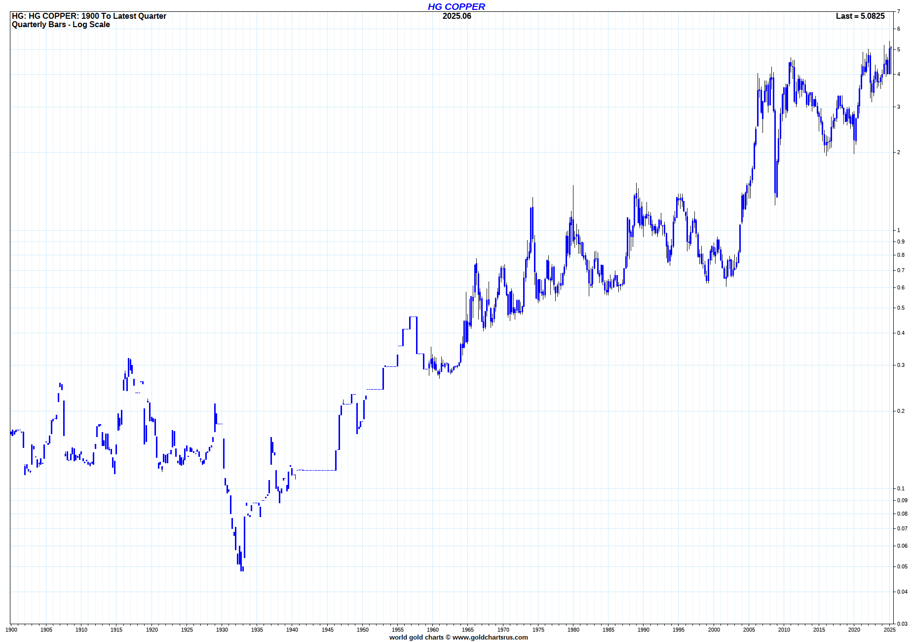Click the 1 price axis label
This screenshot has width=913, height=642.
click(899, 230)
